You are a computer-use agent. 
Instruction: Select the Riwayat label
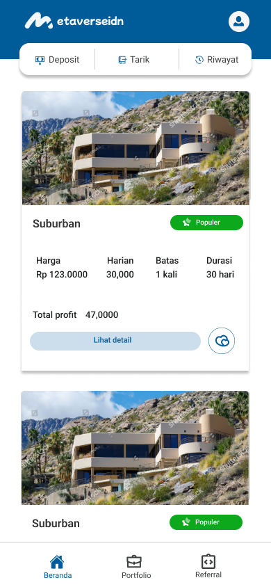coord(223,60)
